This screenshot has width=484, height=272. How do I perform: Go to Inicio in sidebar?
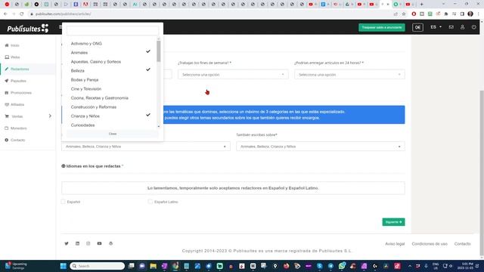[x=15, y=45]
